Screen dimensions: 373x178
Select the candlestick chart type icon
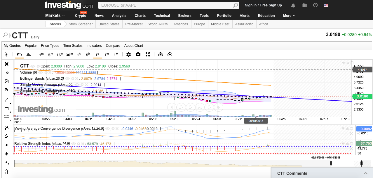tap(20, 54)
